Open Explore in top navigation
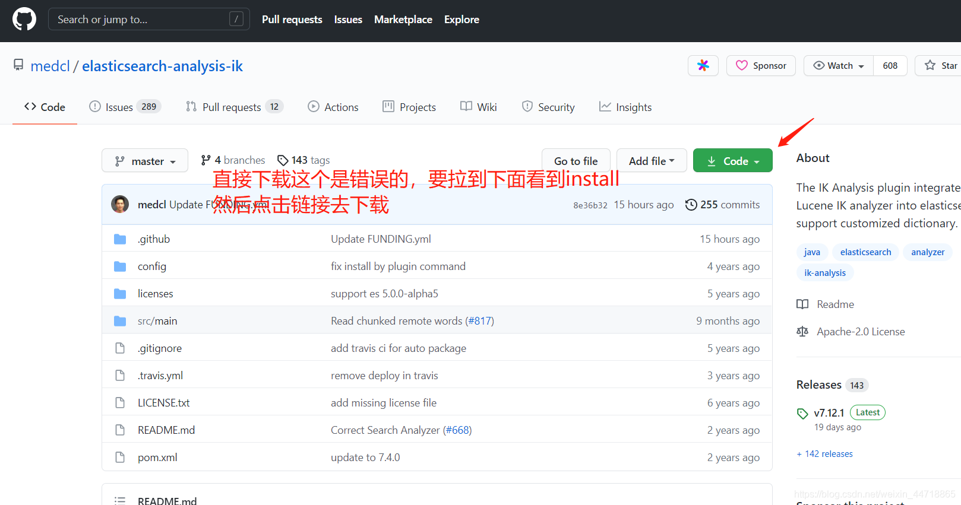This screenshot has height=505, width=961. [x=461, y=20]
